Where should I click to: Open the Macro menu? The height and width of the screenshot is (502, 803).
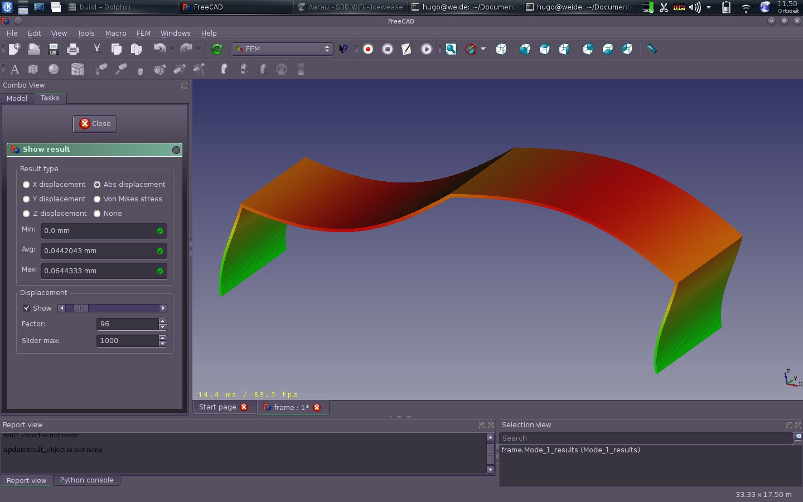[115, 33]
